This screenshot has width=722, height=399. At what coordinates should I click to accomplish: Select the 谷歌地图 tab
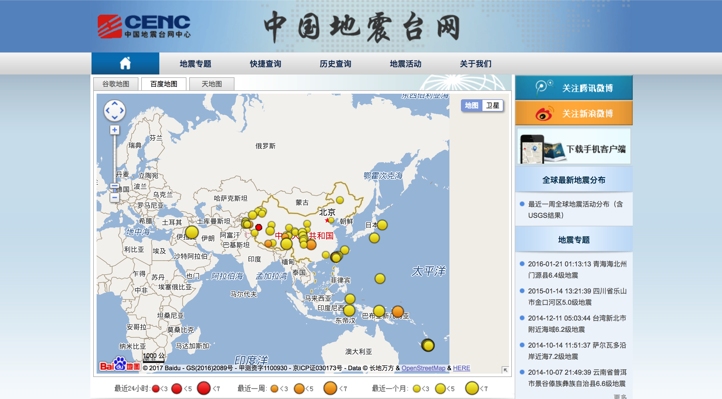pyautogui.click(x=116, y=84)
